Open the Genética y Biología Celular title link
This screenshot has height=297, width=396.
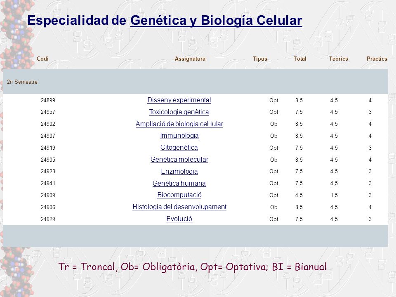click(x=216, y=21)
